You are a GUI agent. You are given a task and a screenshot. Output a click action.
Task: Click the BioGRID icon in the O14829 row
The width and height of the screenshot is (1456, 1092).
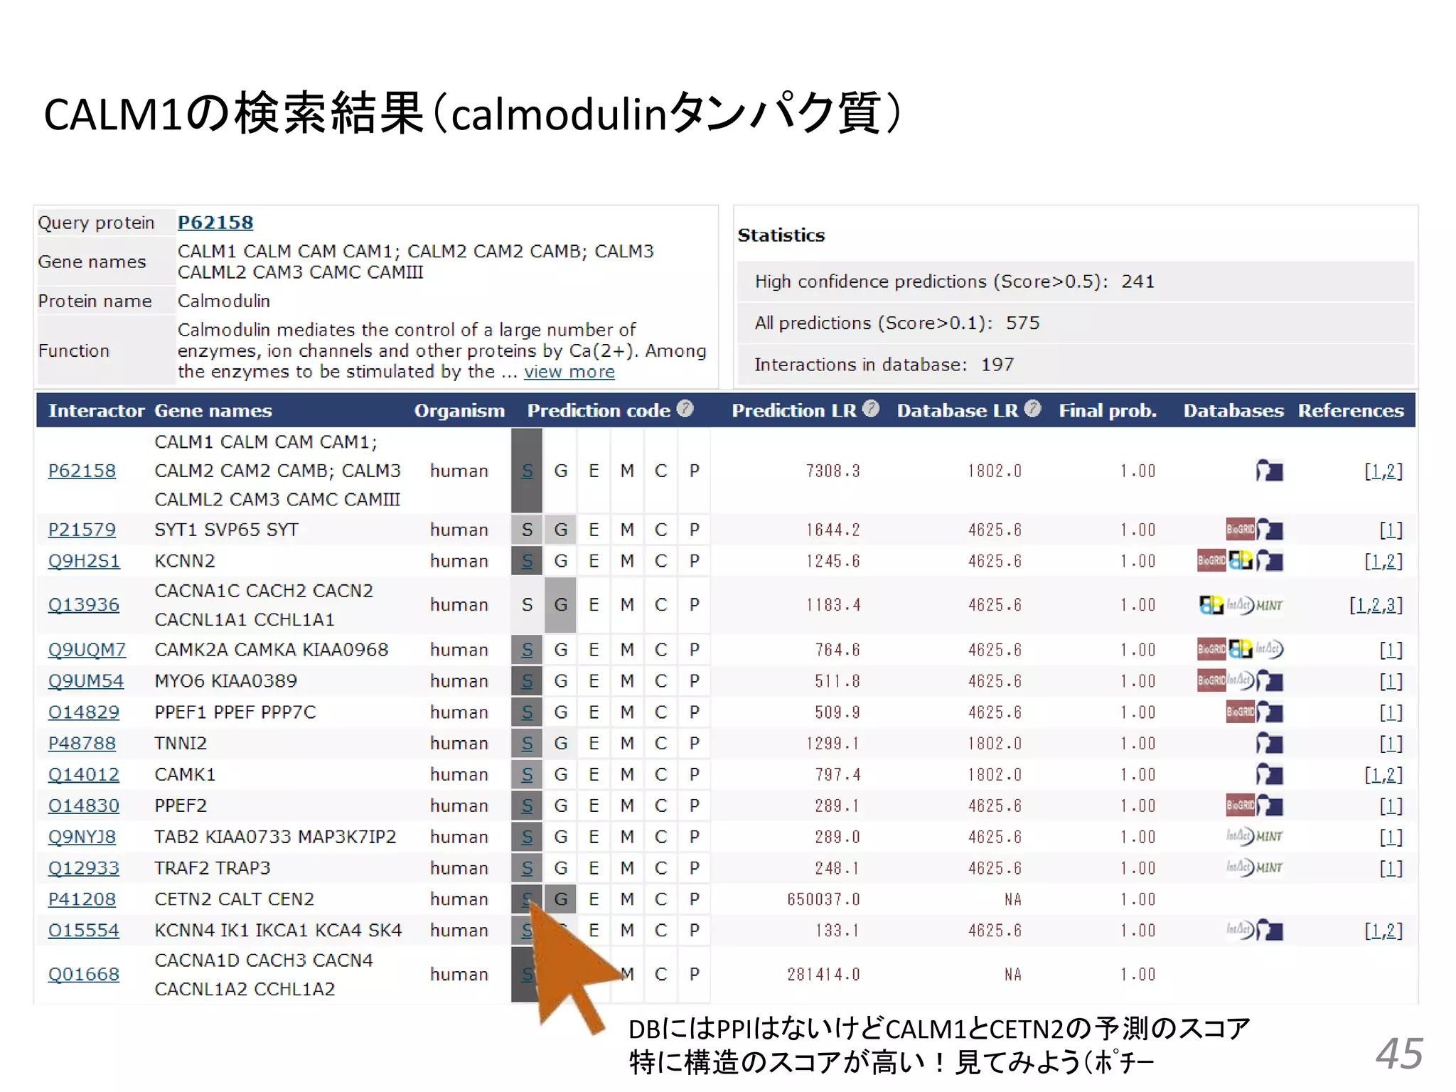1240,712
